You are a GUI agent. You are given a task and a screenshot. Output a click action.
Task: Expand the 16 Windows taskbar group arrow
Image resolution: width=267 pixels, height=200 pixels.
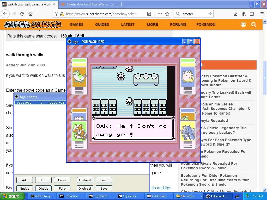click(x=201, y=196)
